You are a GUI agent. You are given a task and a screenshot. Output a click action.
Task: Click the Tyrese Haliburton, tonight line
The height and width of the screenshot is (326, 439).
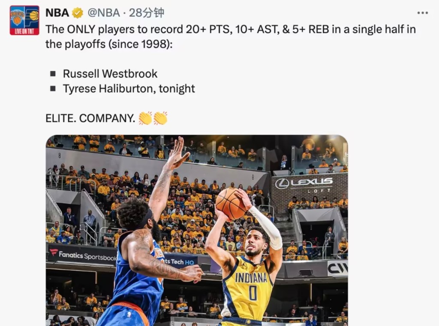click(129, 88)
